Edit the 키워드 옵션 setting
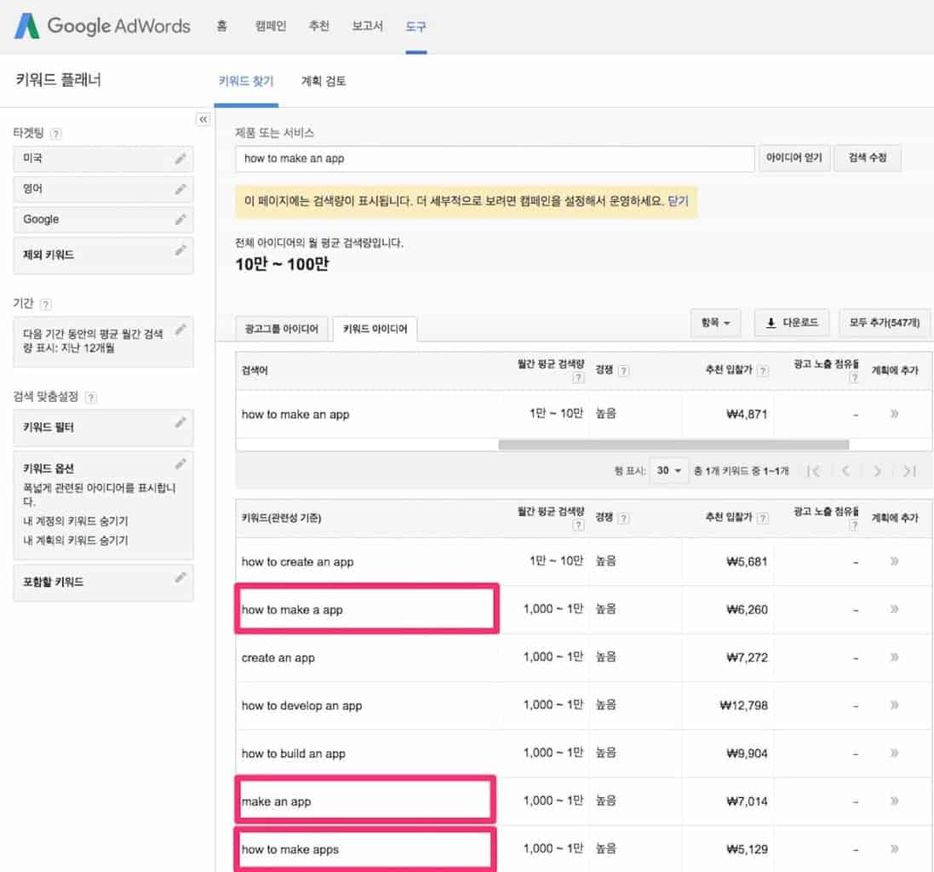The width and height of the screenshot is (934, 872). pos(180,463)
